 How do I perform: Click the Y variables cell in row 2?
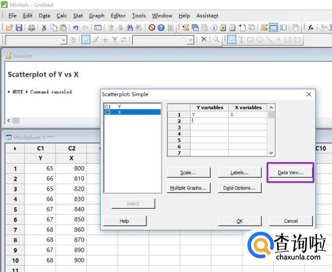209,121
